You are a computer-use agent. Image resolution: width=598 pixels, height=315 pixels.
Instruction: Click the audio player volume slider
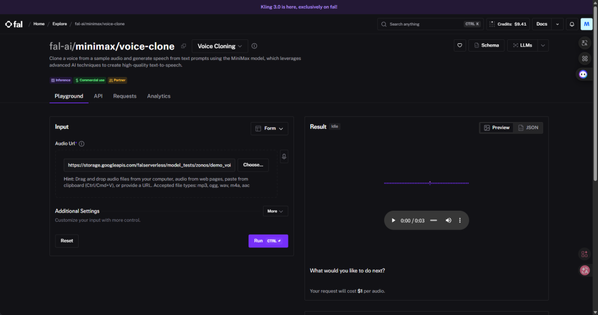(434, 220)
